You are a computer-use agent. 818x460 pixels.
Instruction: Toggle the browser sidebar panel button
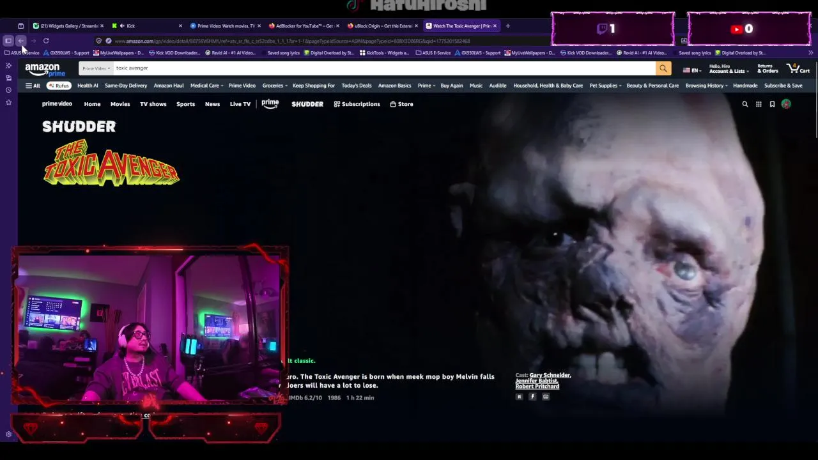pyautogui.click(x=8, y=41)
